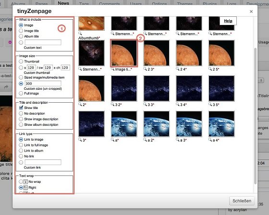Screen dimensions: 269x215
Task: Focus the custom link input field
Action: click(x=43, y=162)
